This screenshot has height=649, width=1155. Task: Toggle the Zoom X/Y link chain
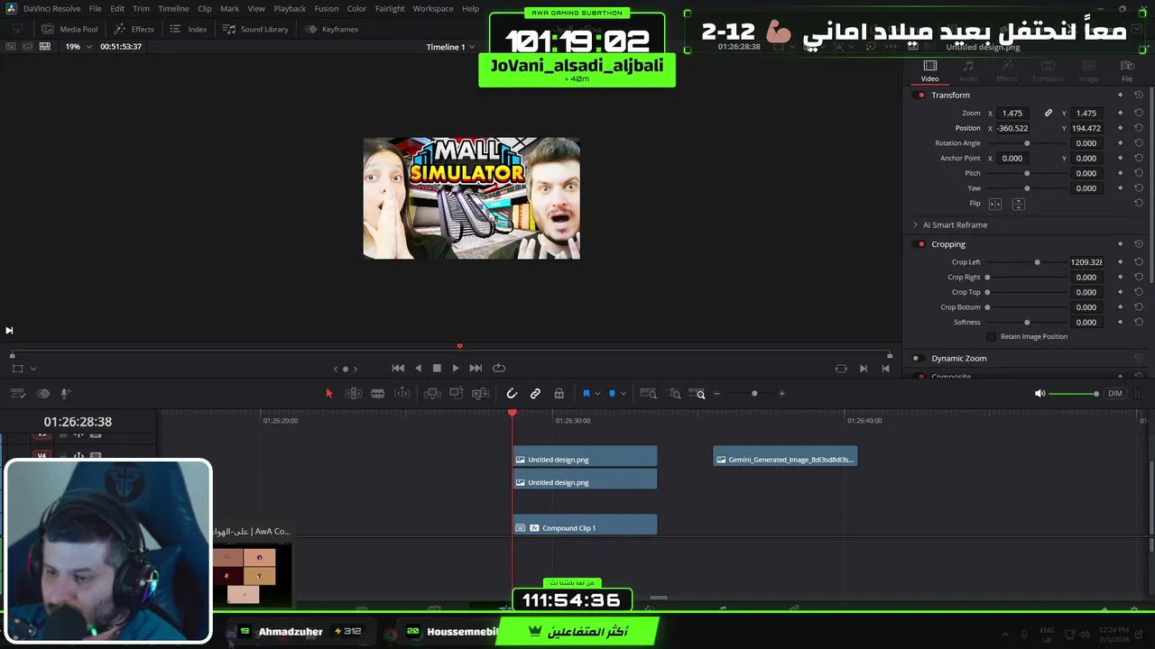(x=1049, y=114)
